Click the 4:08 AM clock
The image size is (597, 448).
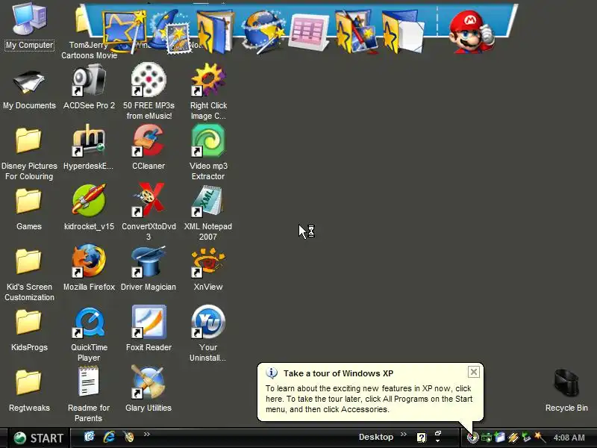point(569,438)
